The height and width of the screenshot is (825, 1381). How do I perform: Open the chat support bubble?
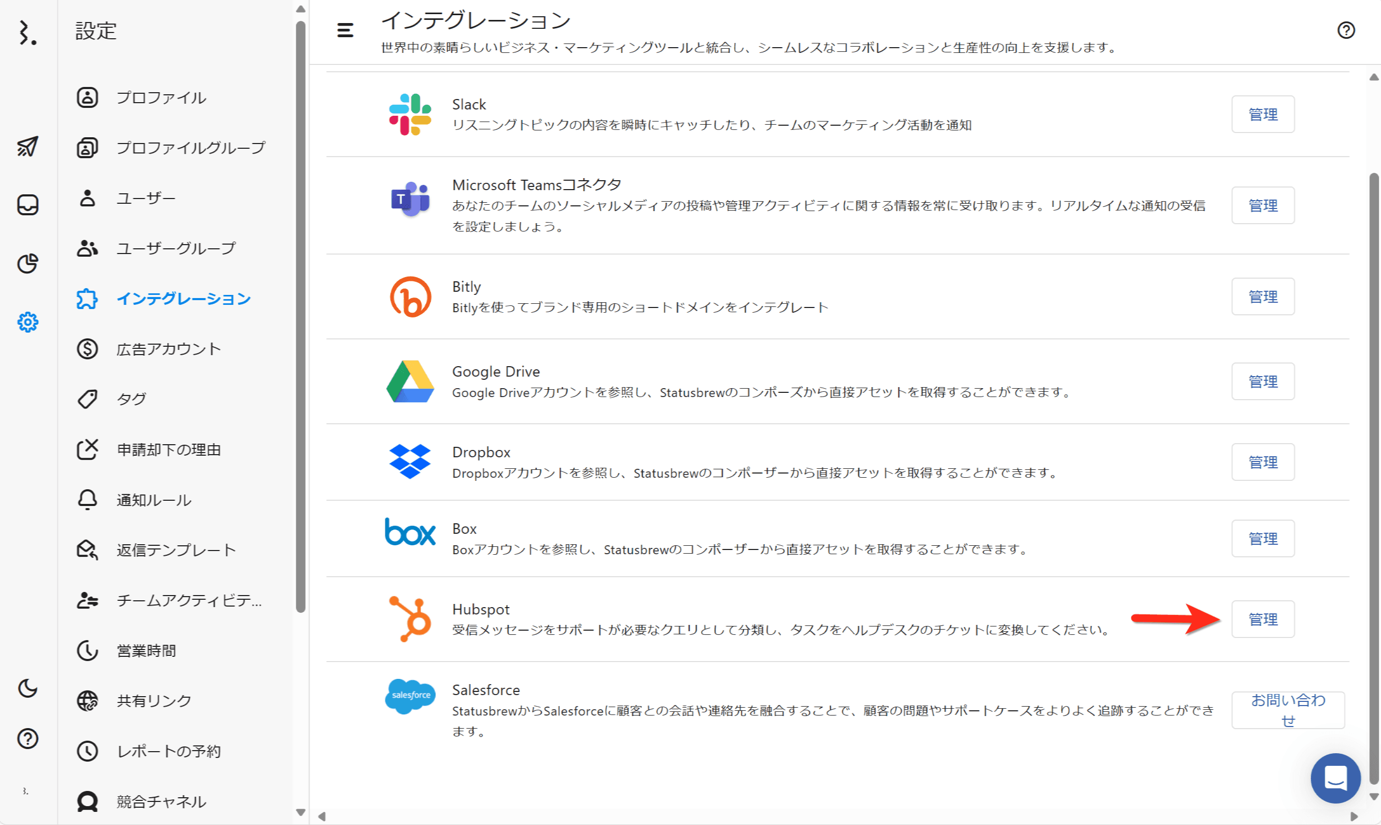(x=1335, y=778)
